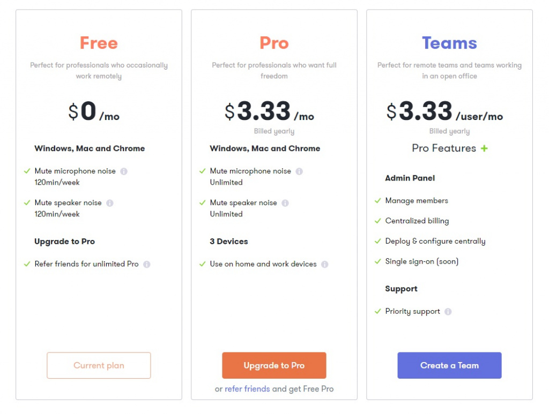Click the checkmark next to Centralized billing
This screenshot has width=549, height=414.
(x=378, y=221)
